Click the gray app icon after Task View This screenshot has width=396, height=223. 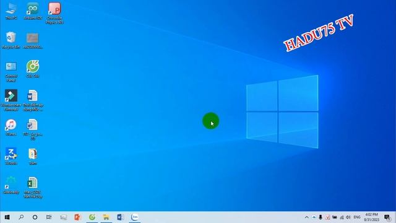click(63, 217)
